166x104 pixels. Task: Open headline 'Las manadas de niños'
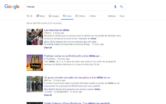pos(57,30)
